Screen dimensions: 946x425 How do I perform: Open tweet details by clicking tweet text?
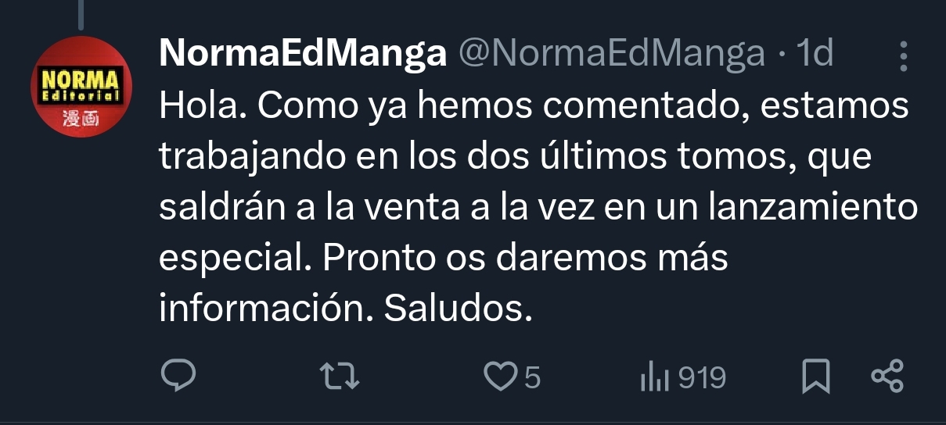(538, 209)
